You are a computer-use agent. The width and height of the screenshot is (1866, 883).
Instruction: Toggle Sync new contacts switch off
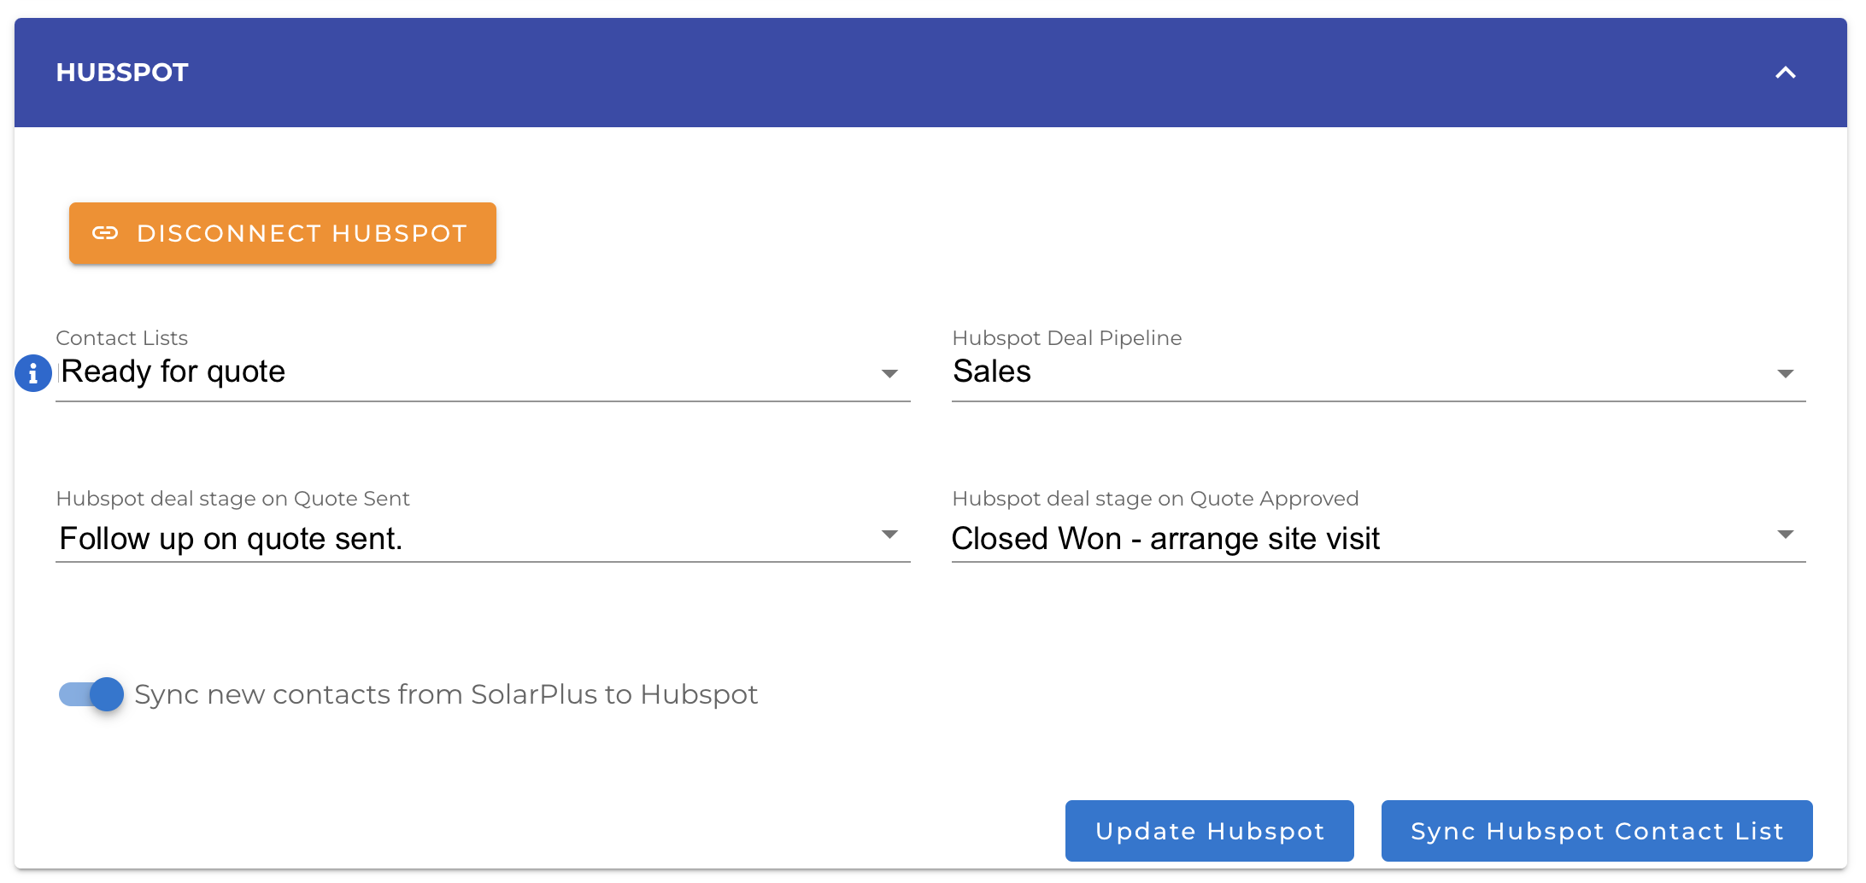tap(91, 694)
